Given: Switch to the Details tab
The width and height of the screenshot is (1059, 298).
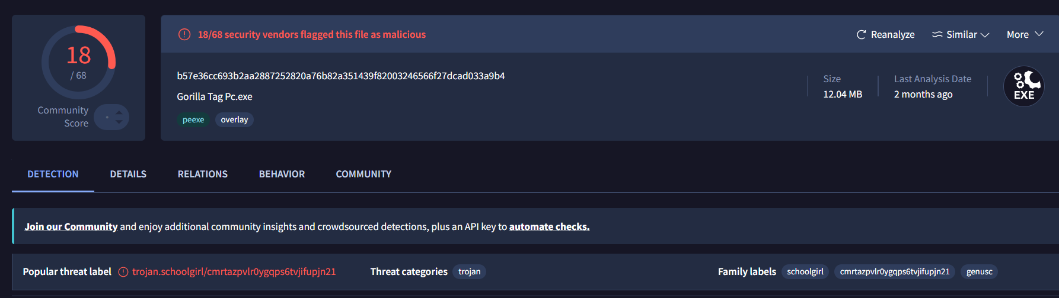Looking at the screenshot, I should tap(128, 174).
